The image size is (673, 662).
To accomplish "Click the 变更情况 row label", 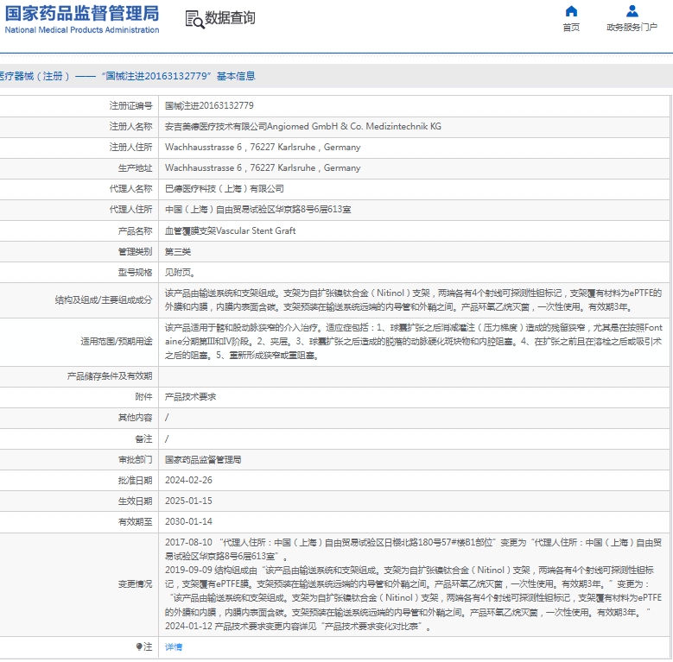I will pyautogui.click(x=135, y=584).
